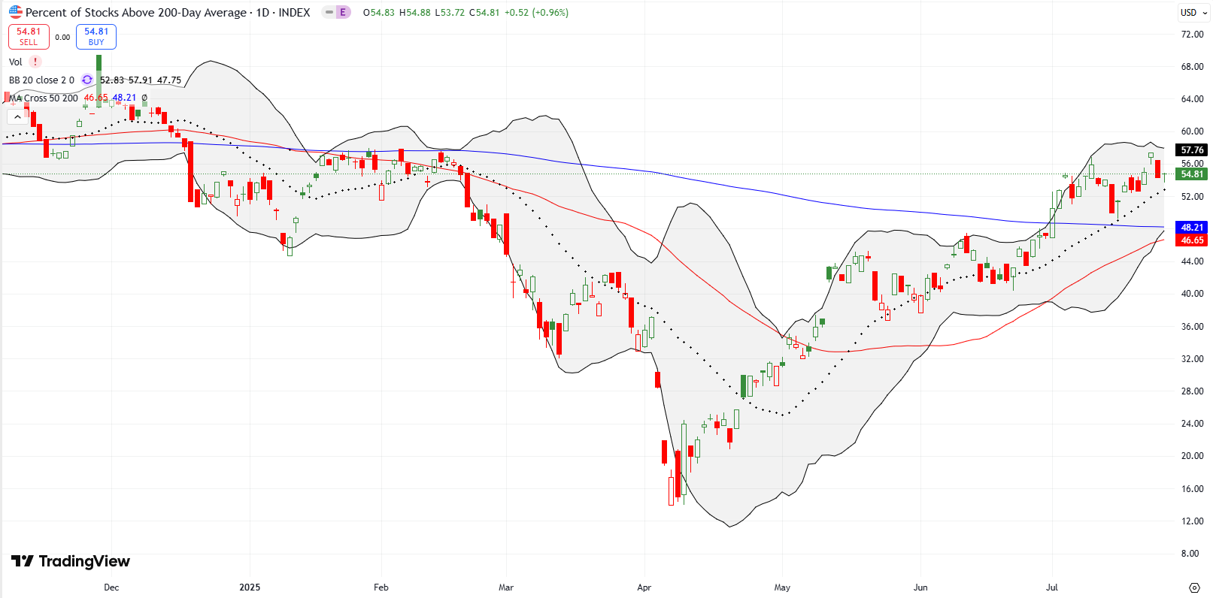Open chart settings gear at bottom right

1193,587
